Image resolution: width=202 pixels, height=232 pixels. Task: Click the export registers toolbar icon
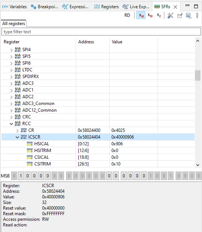(180, 16)
